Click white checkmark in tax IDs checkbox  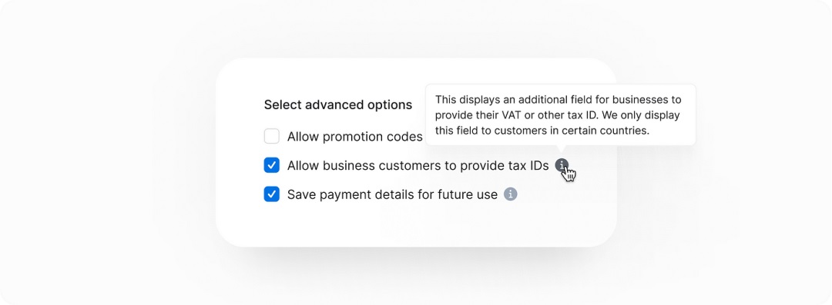[x=272, y=165]
